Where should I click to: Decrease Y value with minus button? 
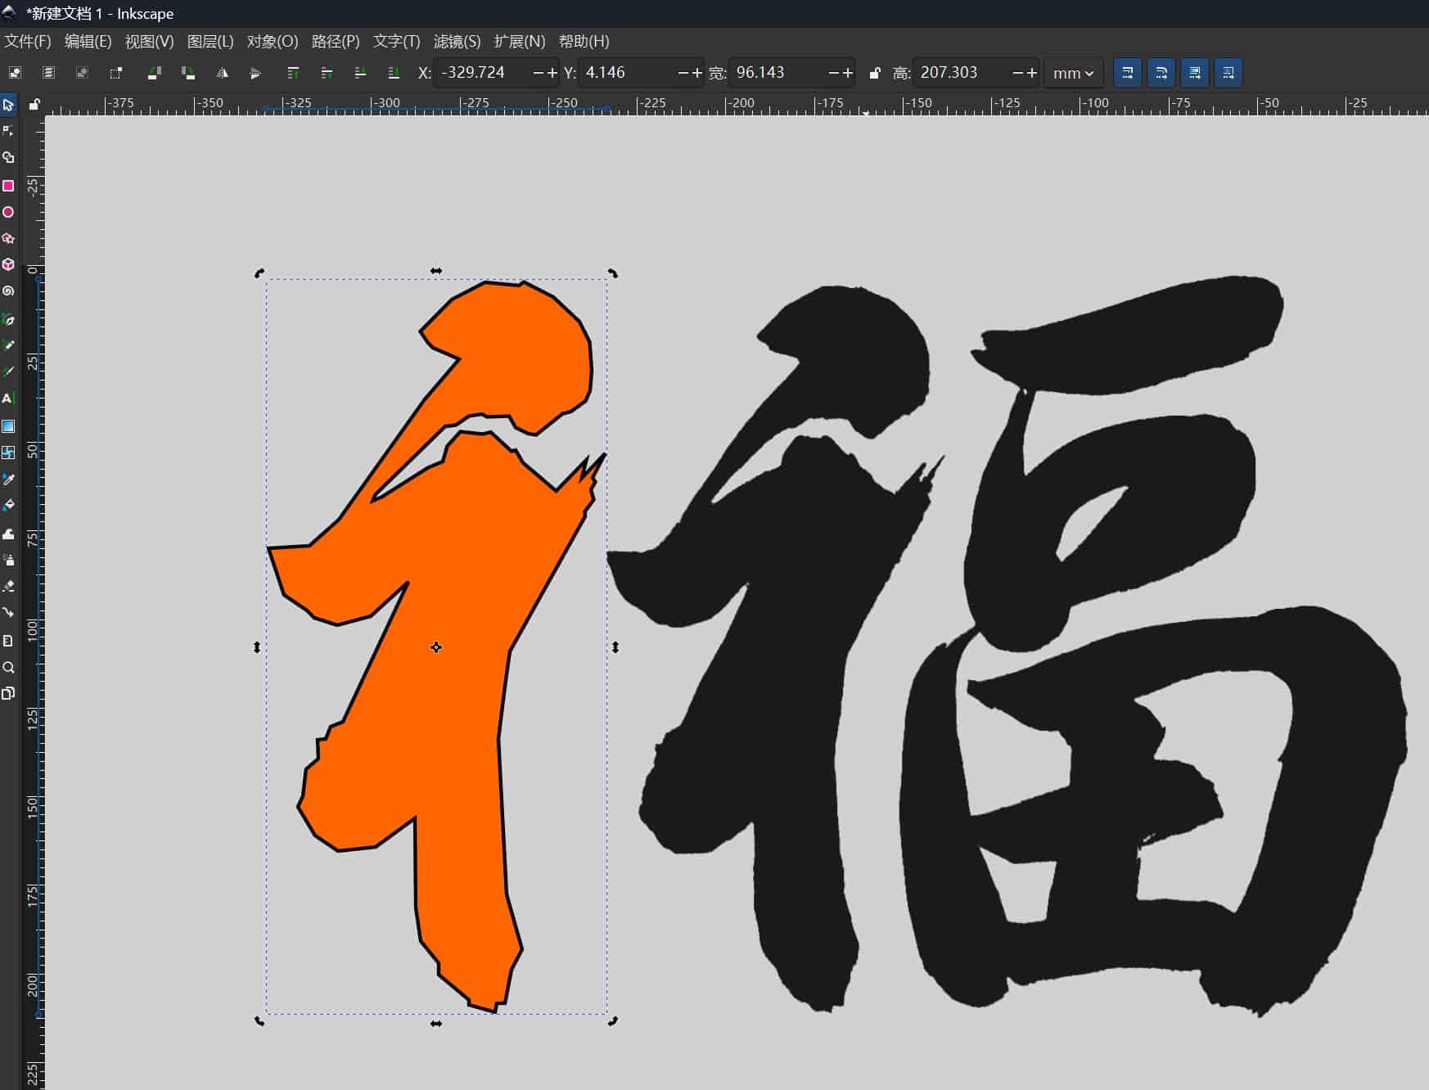click(x=683, y=73)
